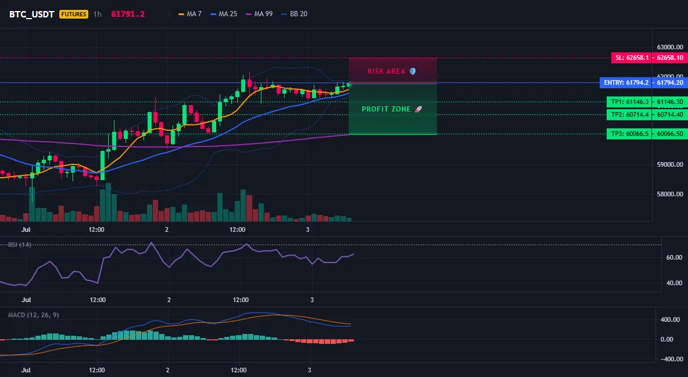688x377 pixels.
Task: Click the 59000.00 price axis value
Action: tap(669, 164)
